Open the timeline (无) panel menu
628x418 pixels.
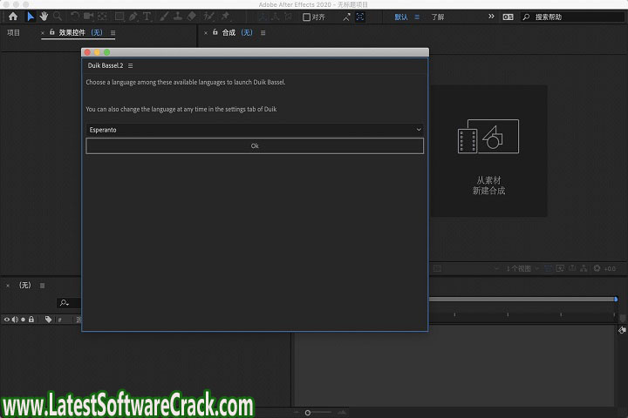42,286
